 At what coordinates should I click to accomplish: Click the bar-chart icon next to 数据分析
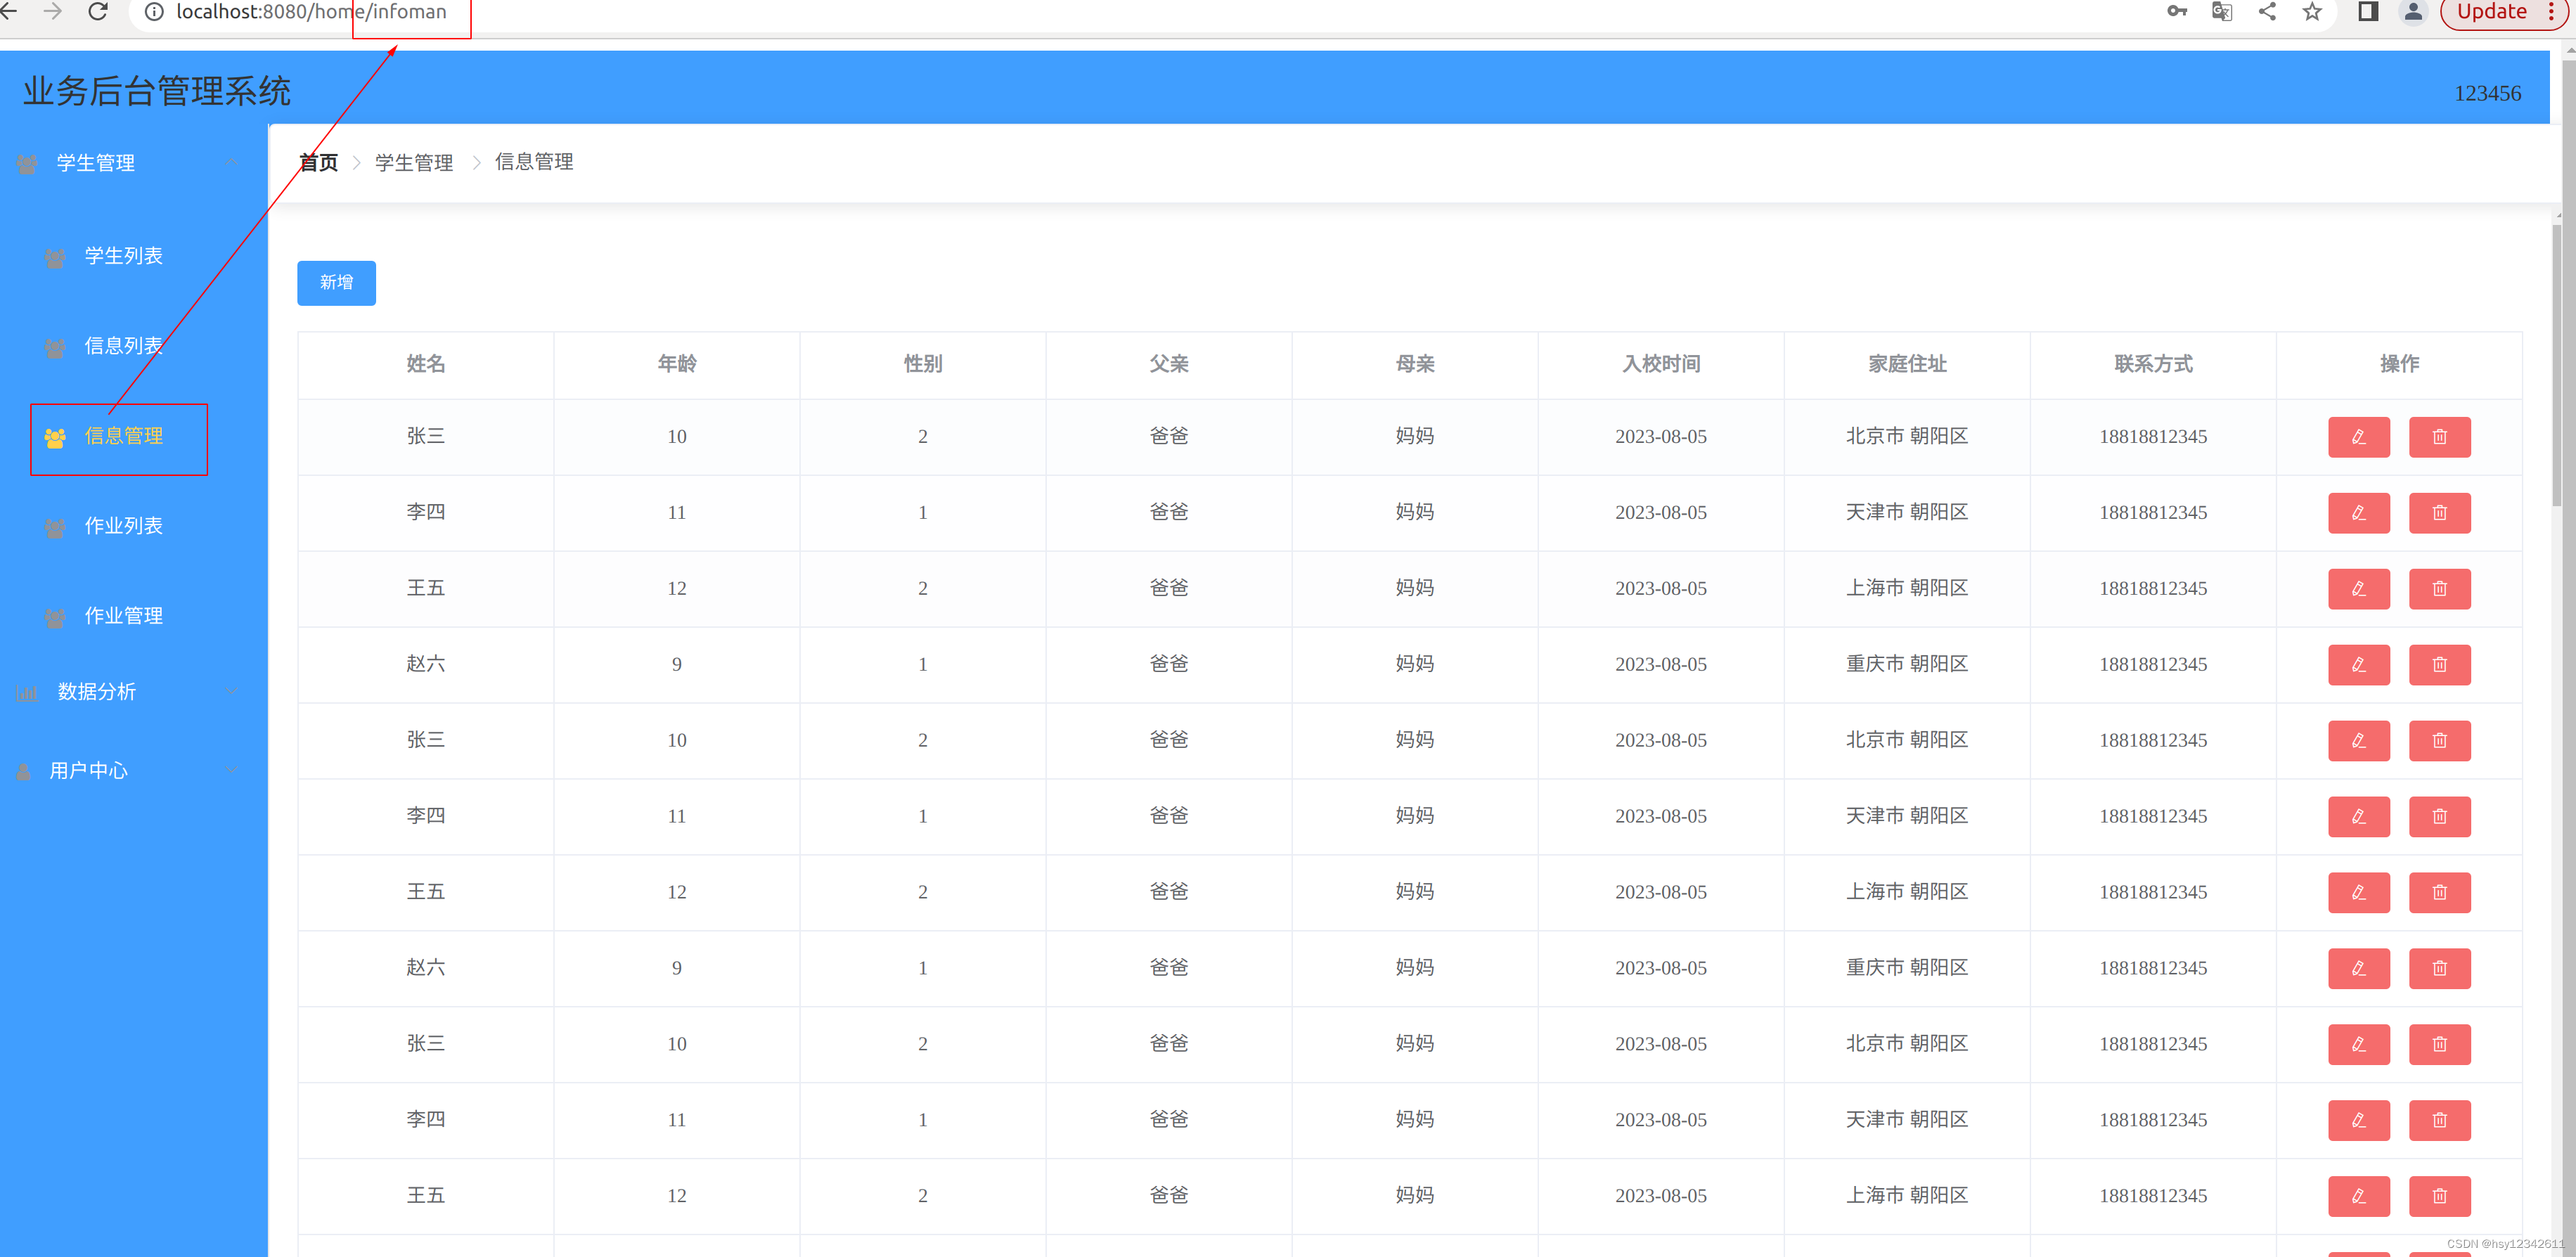[x=26, y=692]
